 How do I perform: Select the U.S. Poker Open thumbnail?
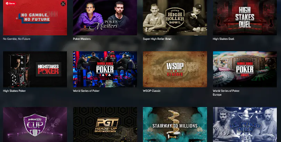(x=245, y=124)
